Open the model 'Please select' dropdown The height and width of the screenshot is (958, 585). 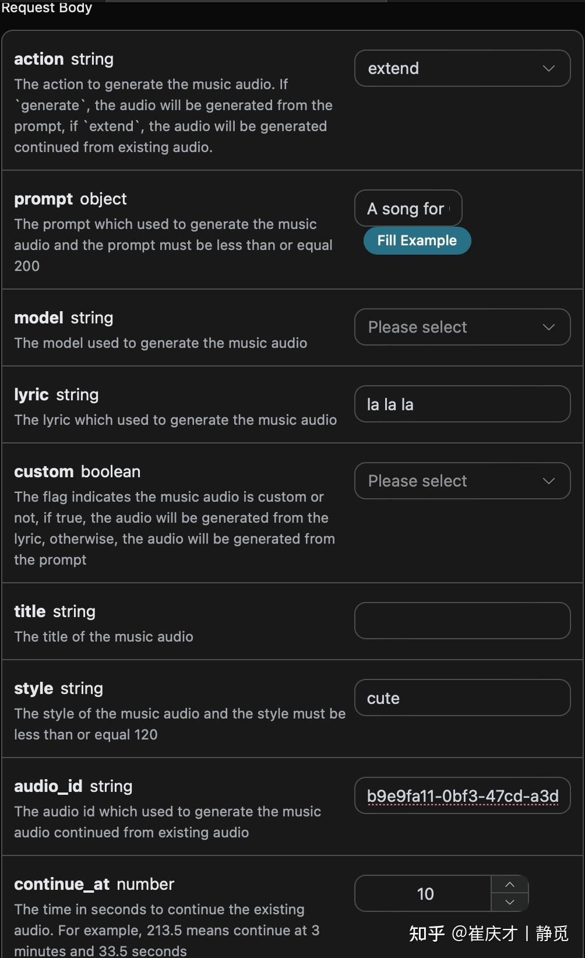454,327
